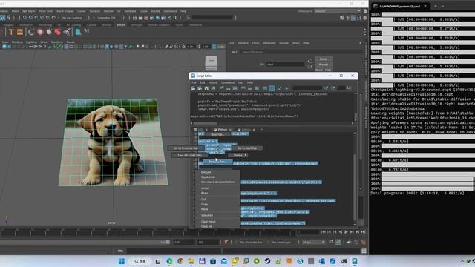Click the pink circle shelf icon
Viewport: 475px width, 267px height.
pos(40,32)
